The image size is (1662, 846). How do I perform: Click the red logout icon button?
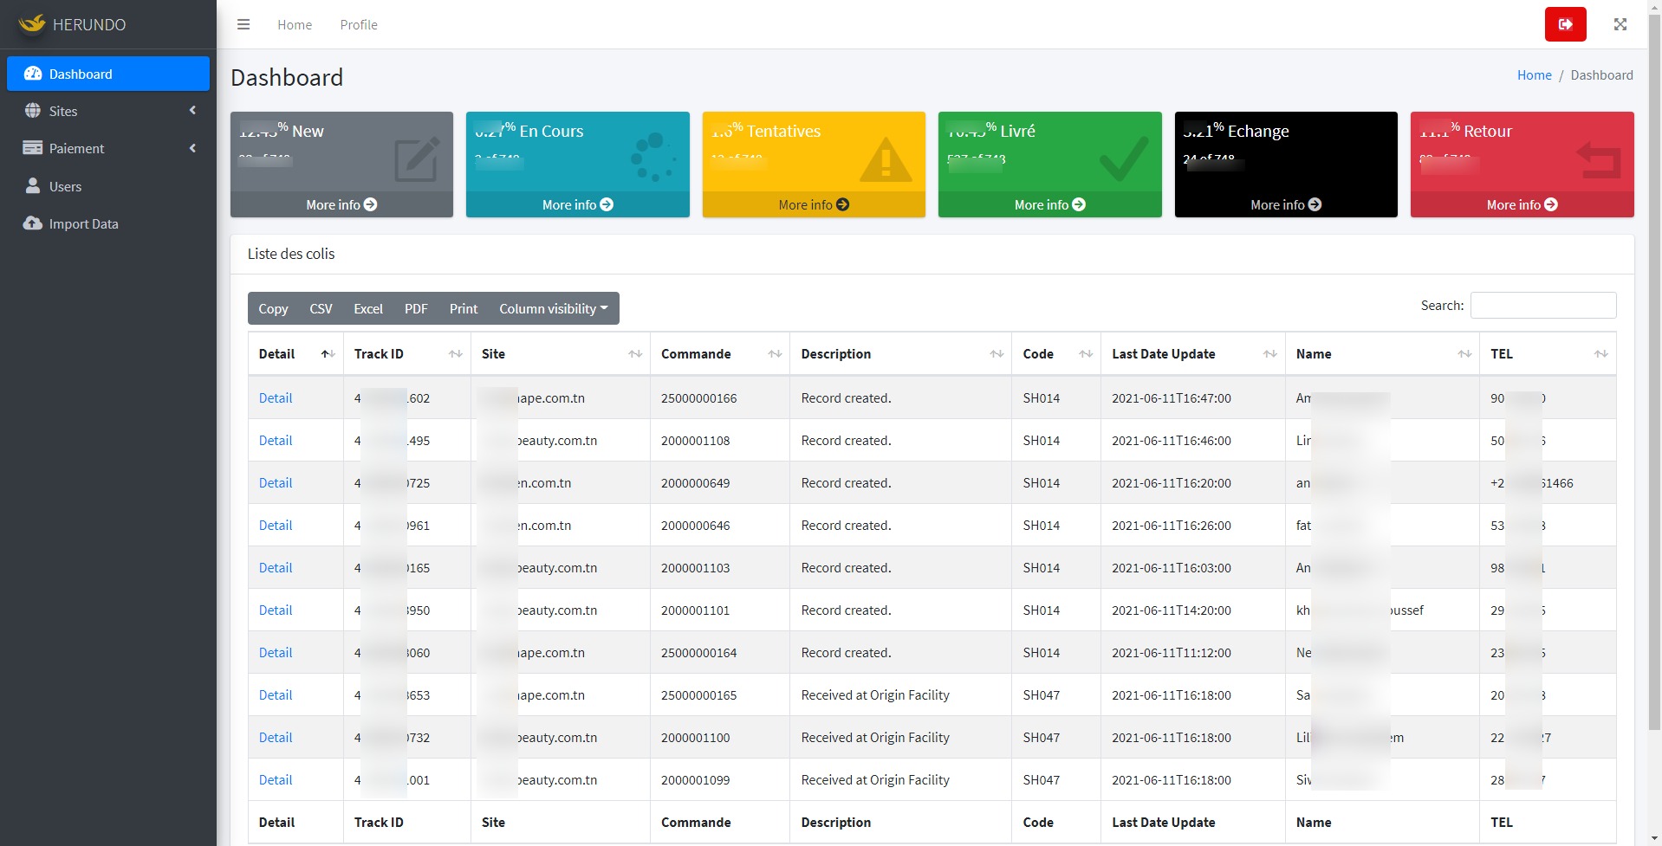(1565, 24)
